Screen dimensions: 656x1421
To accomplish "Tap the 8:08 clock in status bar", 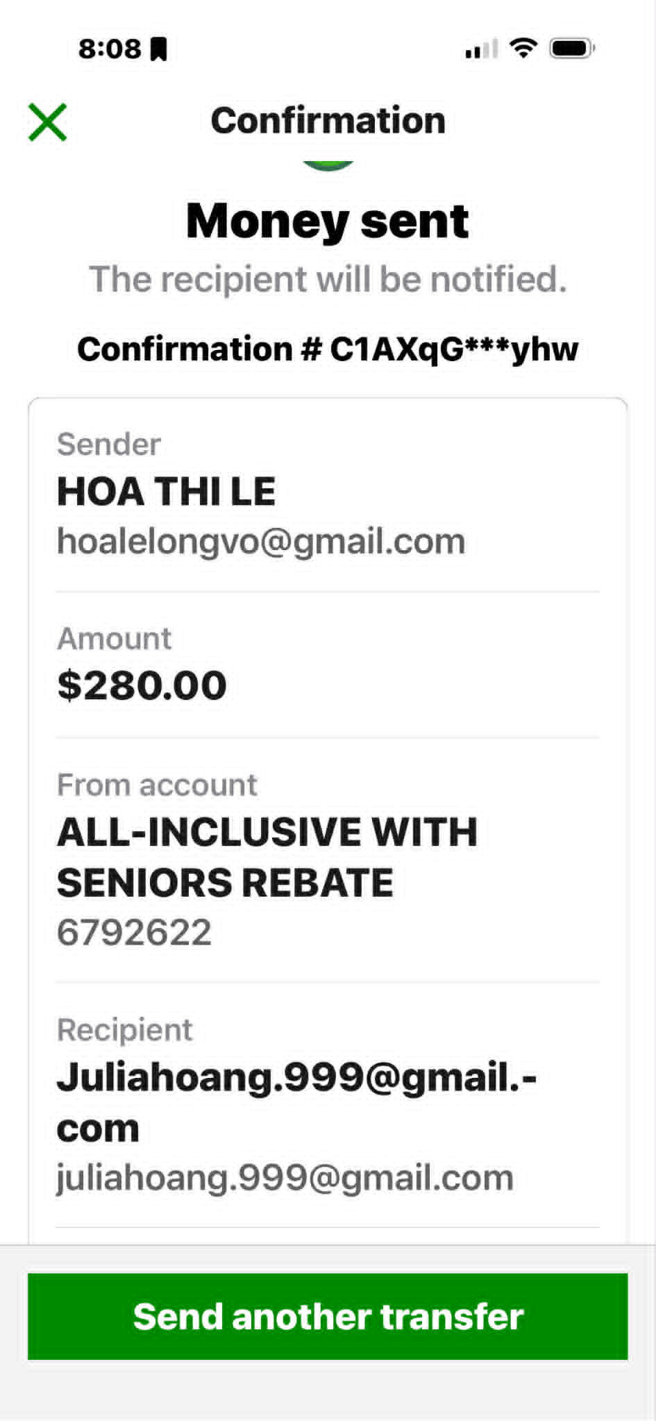I will click(x=110, y=49).
